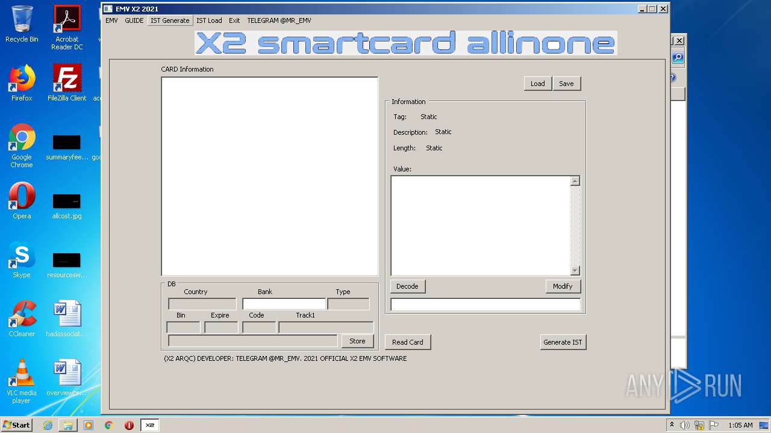Focus the Type field in DB

pos(348,304)
